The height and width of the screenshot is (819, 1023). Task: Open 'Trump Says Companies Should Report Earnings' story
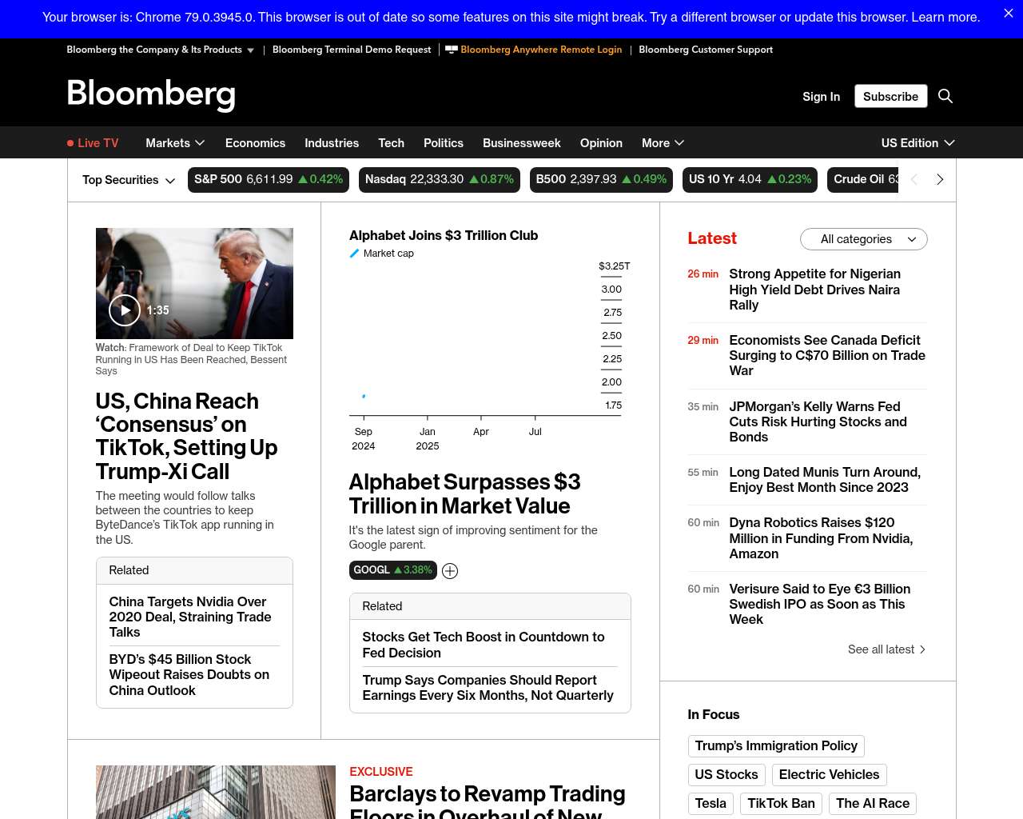(x=488, y=688)
